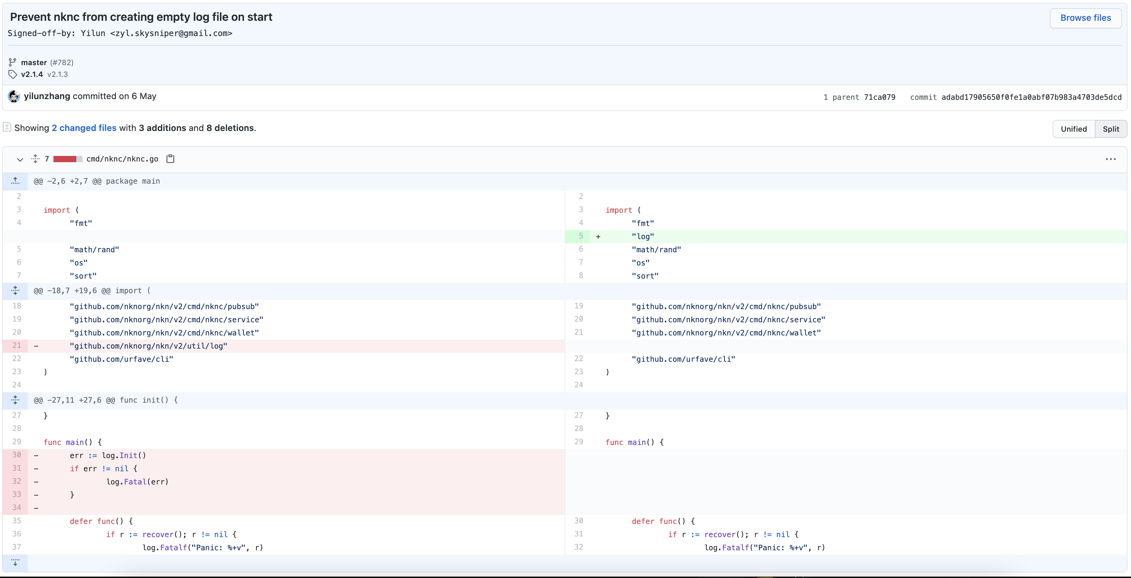The image size is (1131, 578).
Task: Click the tag icon beside v2.1.4
Action: coord(12,74)
